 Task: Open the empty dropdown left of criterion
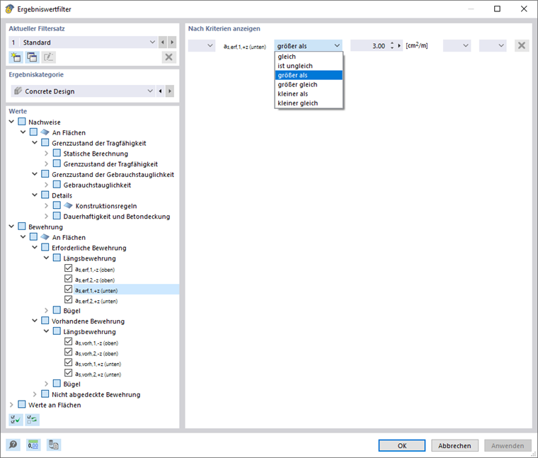(202, 45)
